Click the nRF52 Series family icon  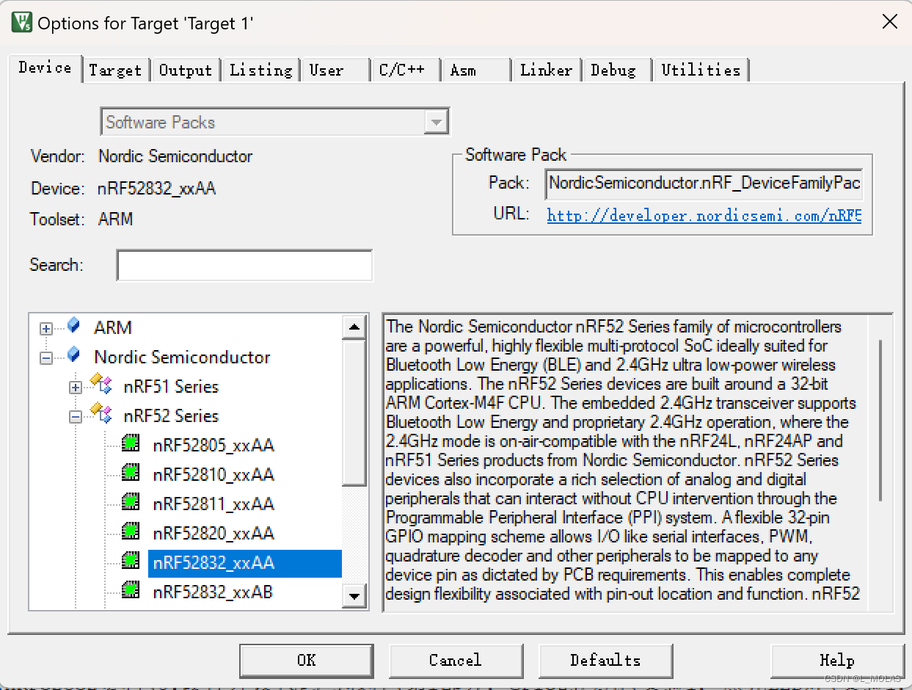[x=101, y=415]
